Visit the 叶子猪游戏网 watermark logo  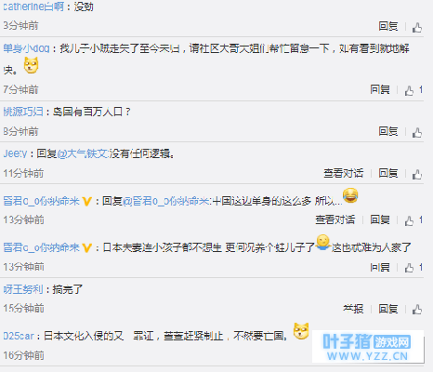pos(368,347)
